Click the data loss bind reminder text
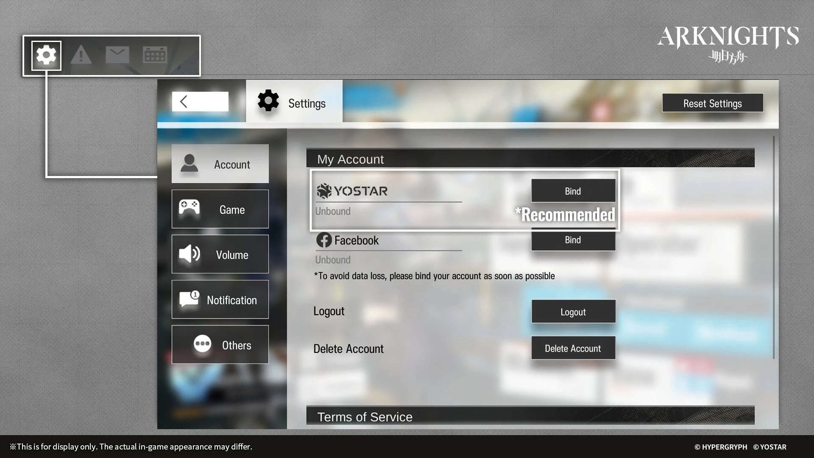Screen dimensions: 814x458 pos(434,276)
